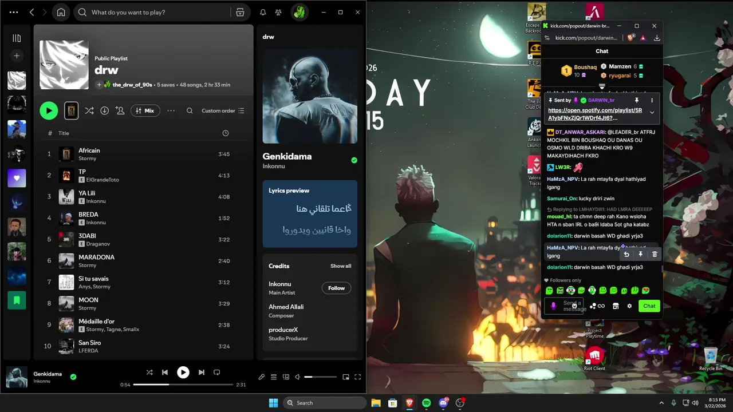733x412 pixels.
Task: Open the Kick chat shop icon
Action: point(616,306)
